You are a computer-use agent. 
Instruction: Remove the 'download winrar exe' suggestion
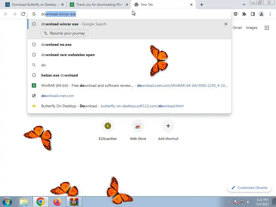(226, 24)
